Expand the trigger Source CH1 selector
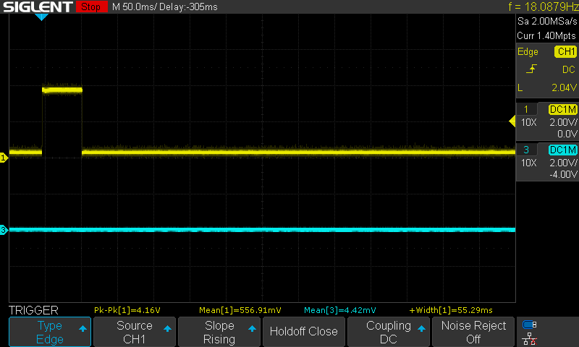Viewport: 579px width, 347px height. coord(135,332)
